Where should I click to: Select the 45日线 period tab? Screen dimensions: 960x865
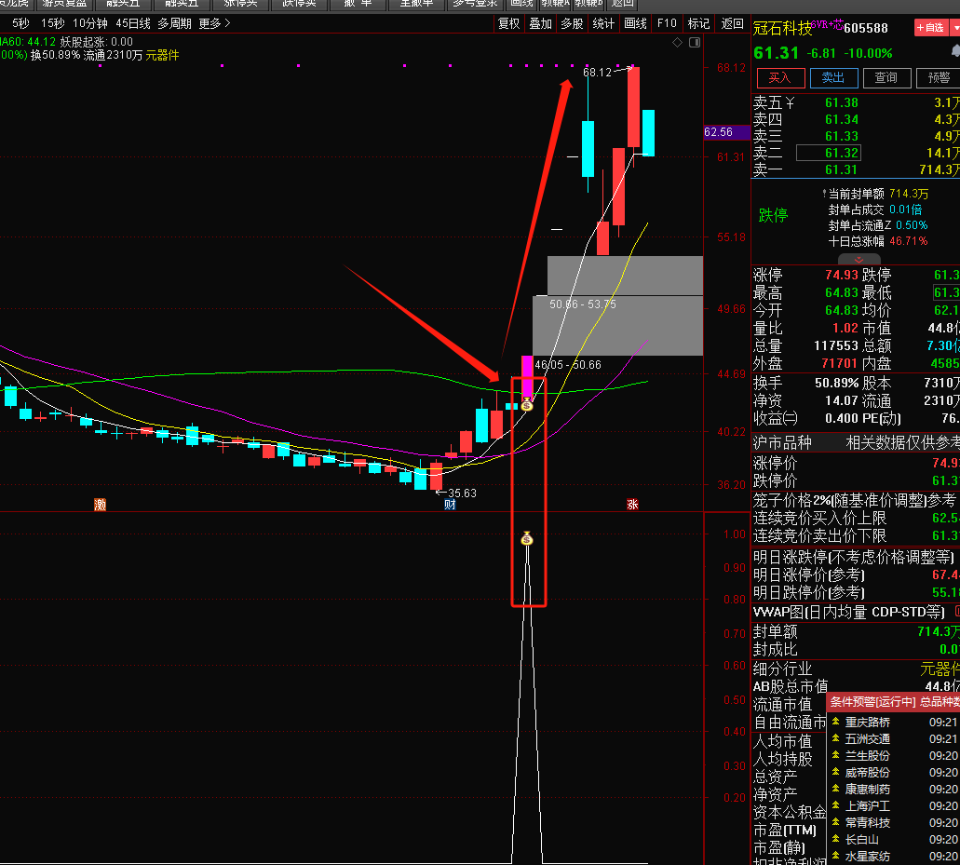[132, 23]
